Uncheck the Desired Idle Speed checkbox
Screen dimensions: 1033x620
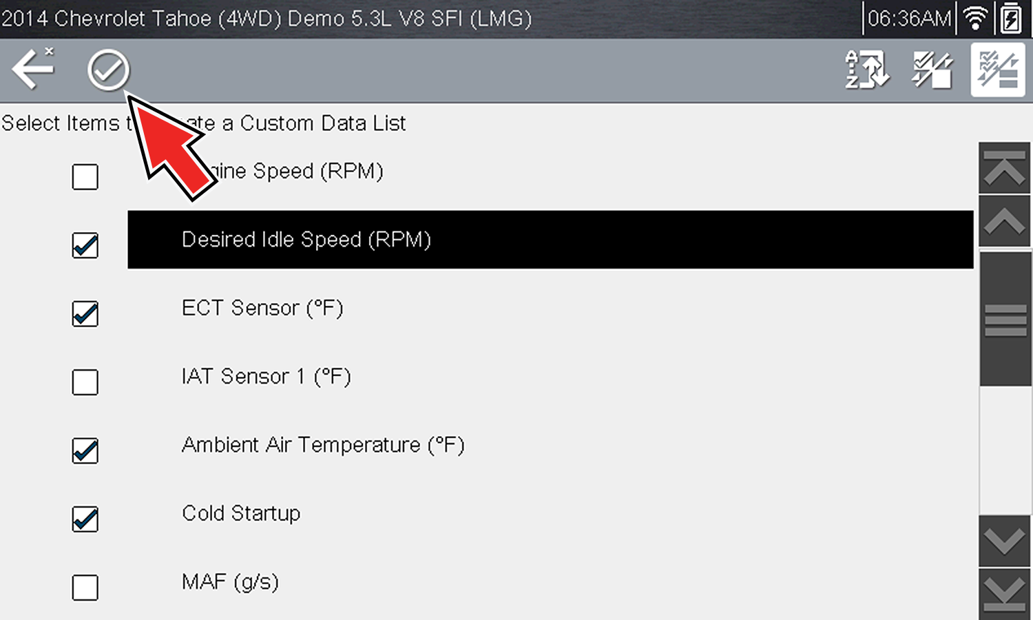pyautogui.click(x=85, y=245)
